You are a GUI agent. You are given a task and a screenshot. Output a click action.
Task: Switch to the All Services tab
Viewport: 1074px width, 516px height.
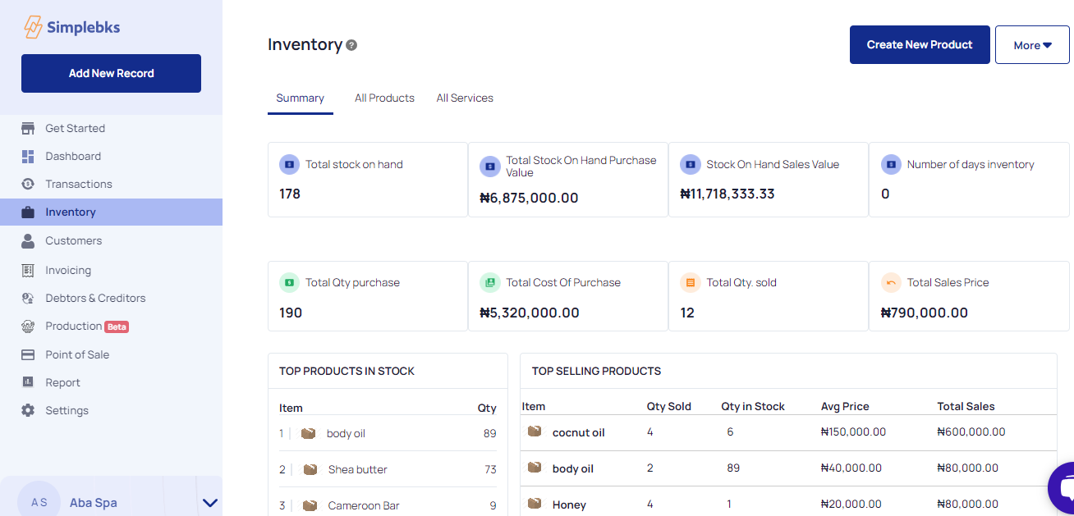pos(465,98)
